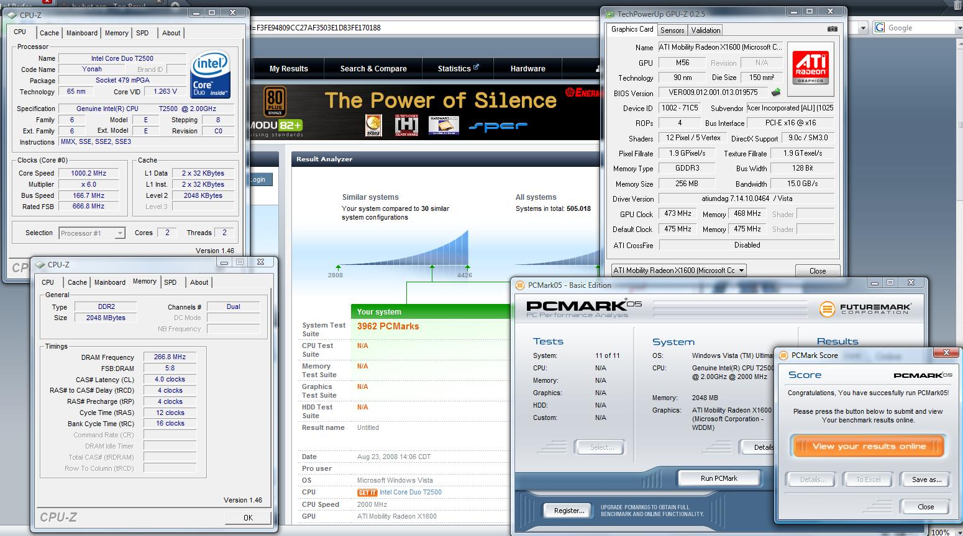Click the Register... button in PCMark05
The height and width of the screenshot is (536, 963).
click(569, 511)
